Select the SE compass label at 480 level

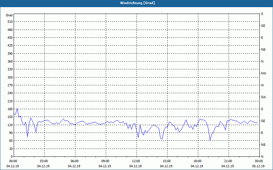pyautogui.click(x=263, y=26)
